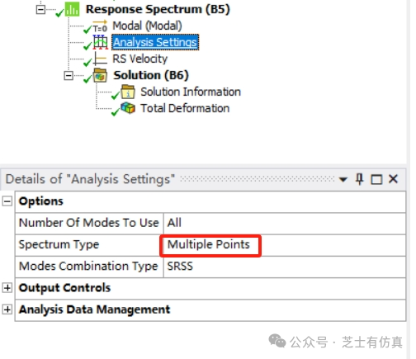Screen dimensions: 416x359
Task: Click the RS Velocity axis icon
Action: pyautogui.click(x=100, y=59)
